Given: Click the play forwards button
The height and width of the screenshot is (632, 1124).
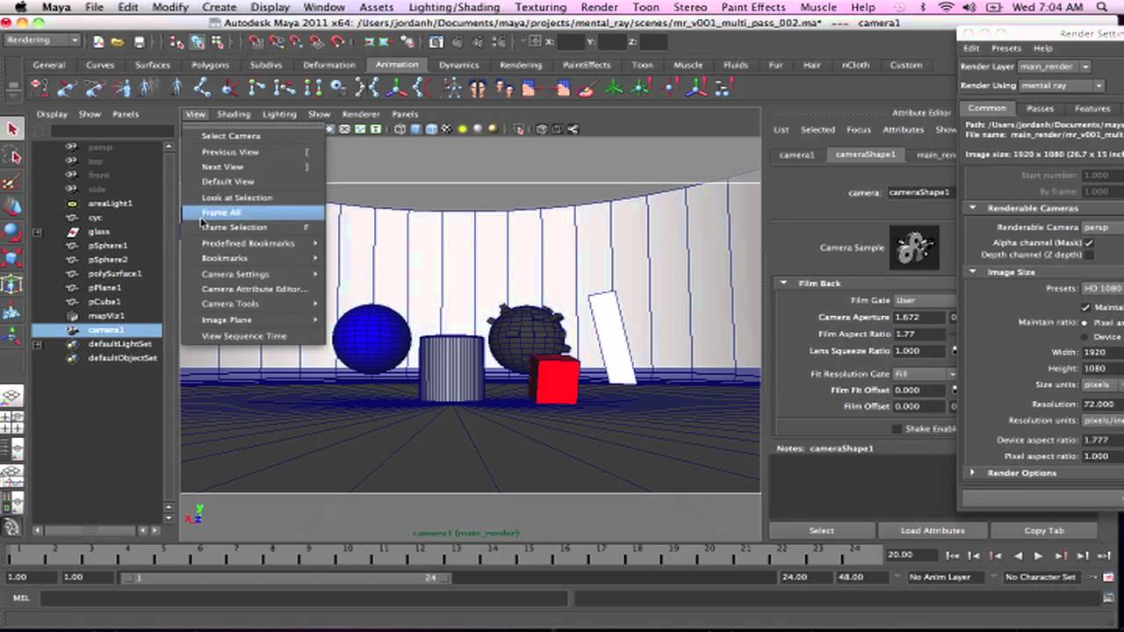Looking at the screenshot, I should click(1039, 556).
